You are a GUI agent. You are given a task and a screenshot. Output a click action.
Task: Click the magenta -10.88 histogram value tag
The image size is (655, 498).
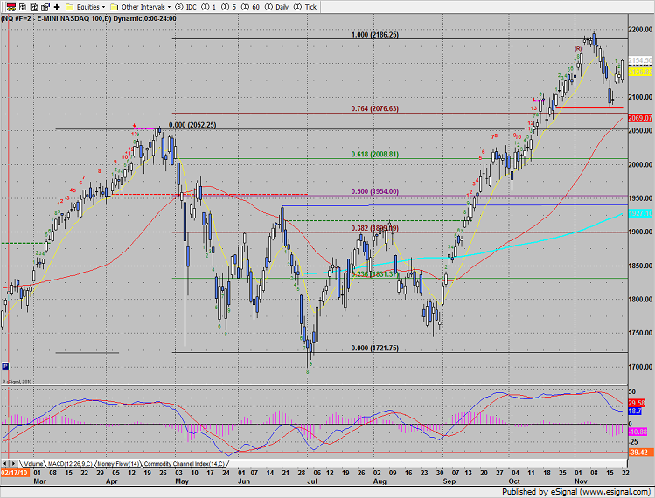tap(638, 432)
